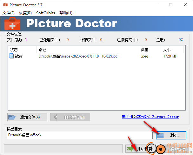Click the folder icon on 添加文件 button
The width and height of the screenshot is (193, 155).
[12, 117]
